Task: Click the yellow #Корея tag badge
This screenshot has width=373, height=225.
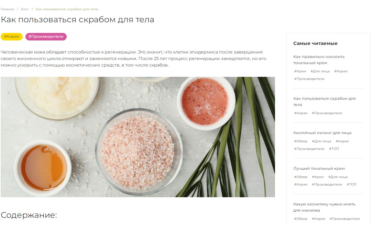Action: click(12, 37)
